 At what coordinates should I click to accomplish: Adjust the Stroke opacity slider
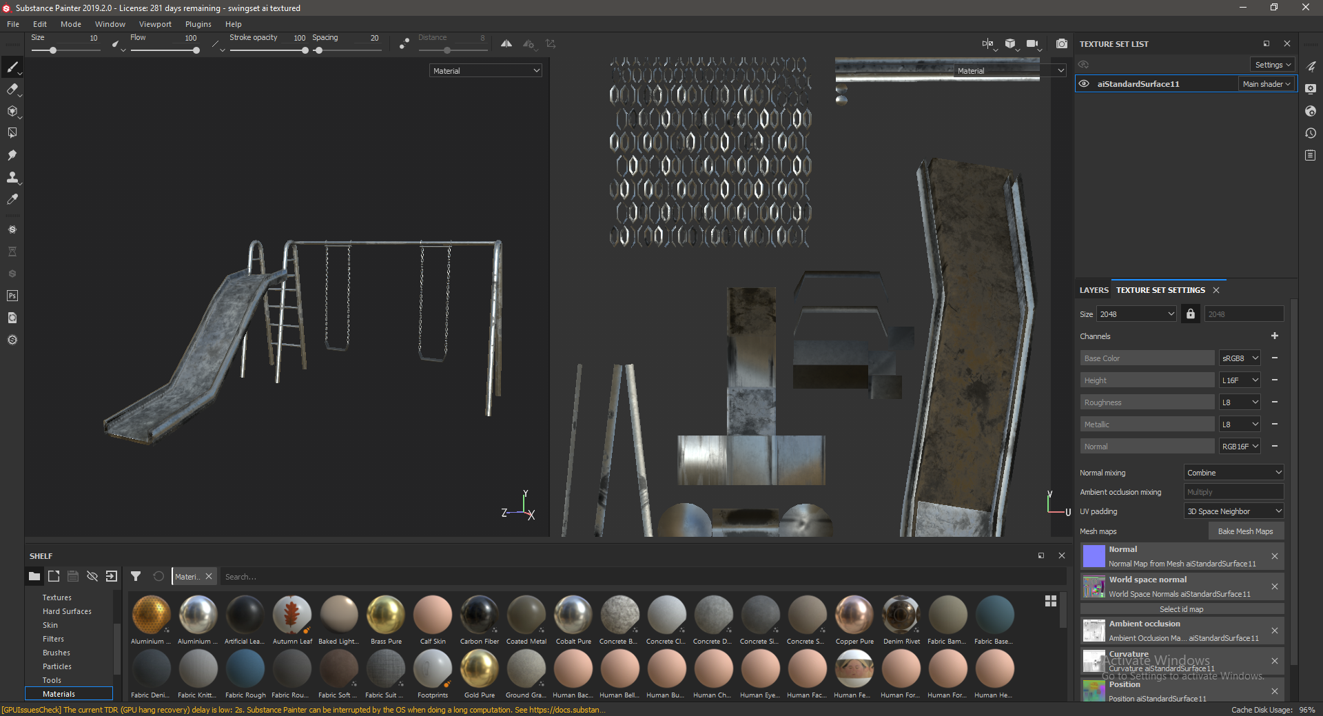tap(268, 50)
